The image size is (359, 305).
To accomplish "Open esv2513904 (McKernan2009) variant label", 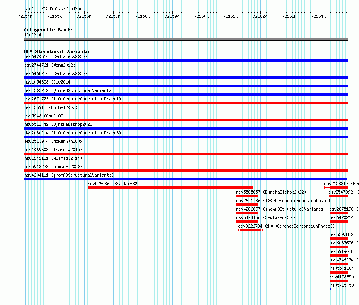I will point(54,141).
